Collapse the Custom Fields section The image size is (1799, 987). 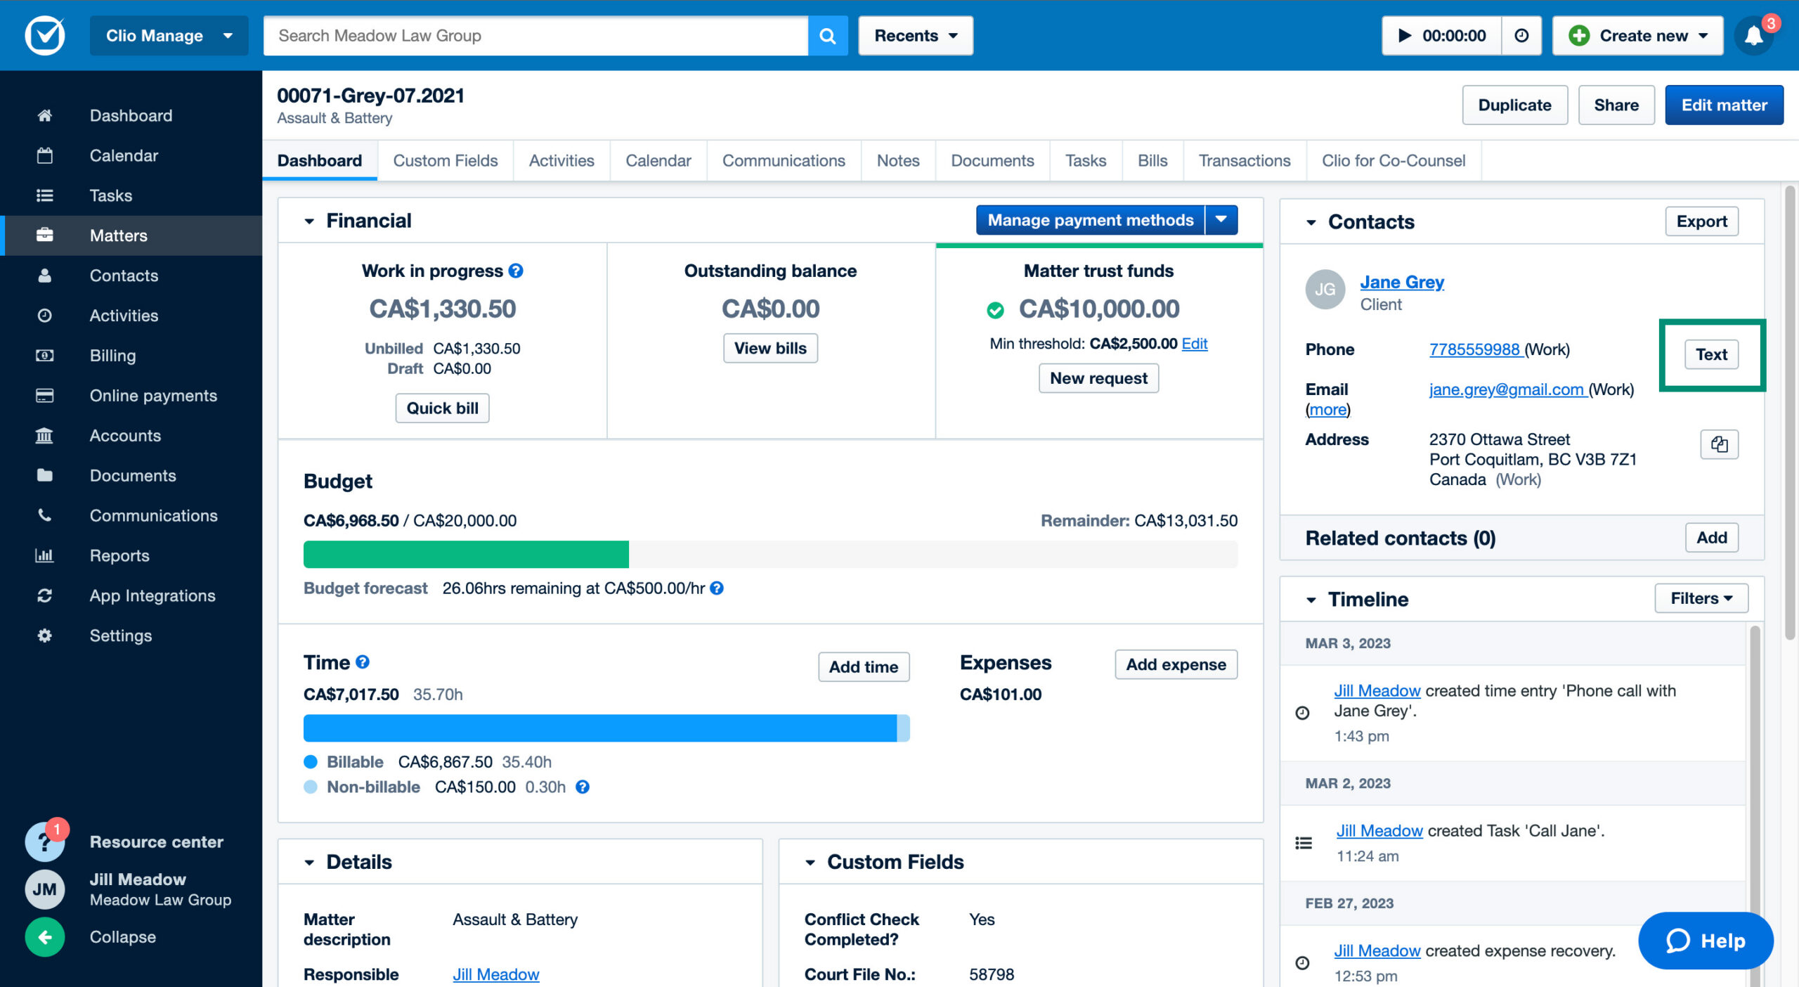pyautogui.click(x=810, y=863)
